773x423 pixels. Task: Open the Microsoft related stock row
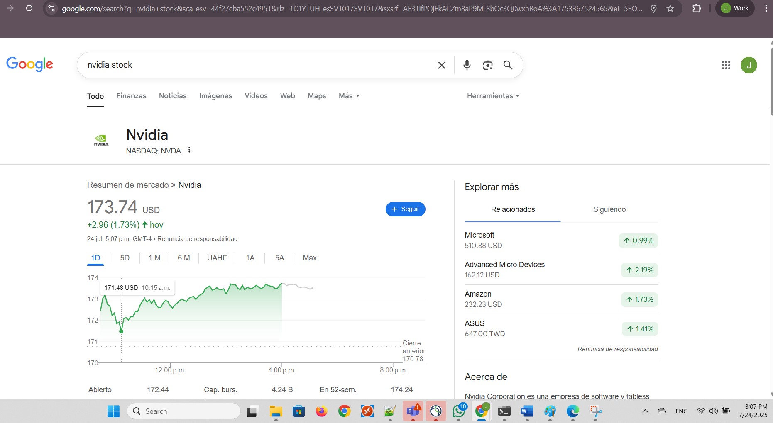coord(561,241)
